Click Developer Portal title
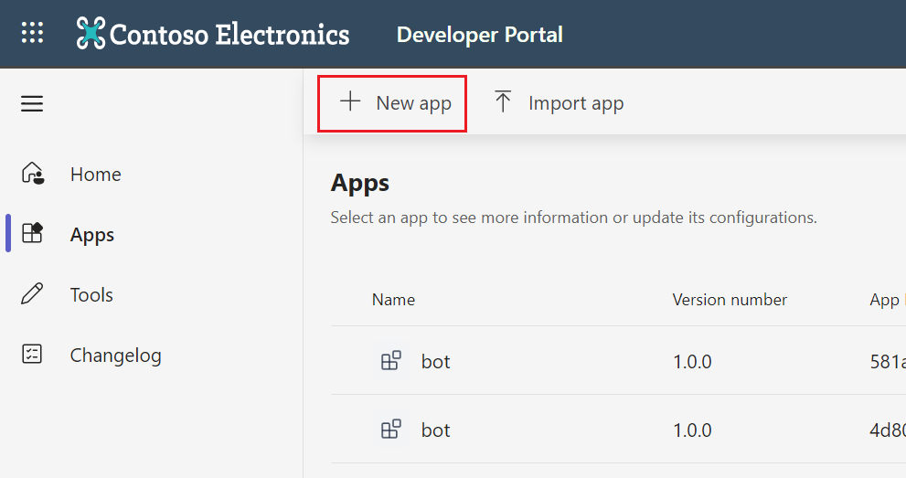The width and height of the screenshot is (906, 478). (480, 35)
